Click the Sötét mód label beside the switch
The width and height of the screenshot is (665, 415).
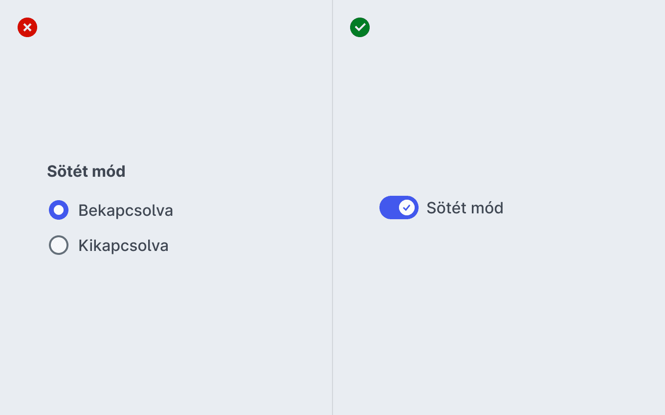[465, 208]
